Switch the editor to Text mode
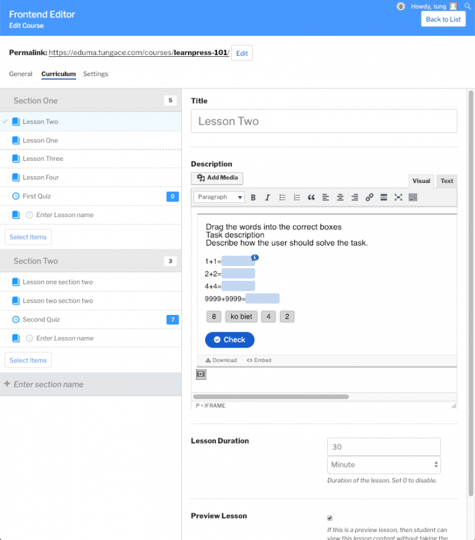The image size is (475, 540). [x=447, y=181]
